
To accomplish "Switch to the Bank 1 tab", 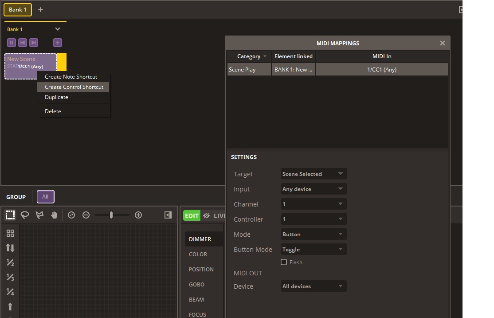I will coord(18,10).
